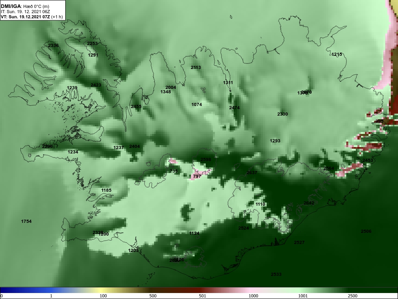Click the header title 'DMI/IGA: Hæð 0°C (m)'
The width and height of the screenshot is (398, 299).
[25, 6]
